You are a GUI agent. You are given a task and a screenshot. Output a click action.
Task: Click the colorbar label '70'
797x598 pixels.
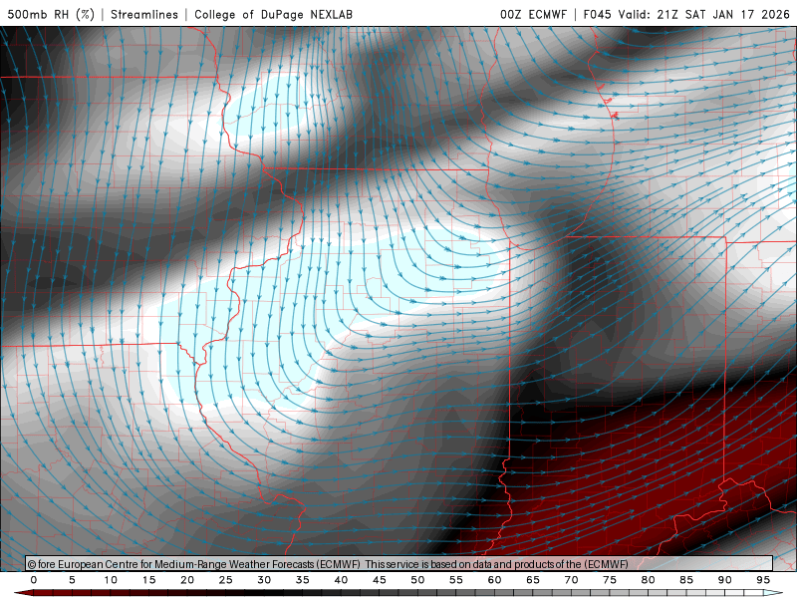(571, 580)
